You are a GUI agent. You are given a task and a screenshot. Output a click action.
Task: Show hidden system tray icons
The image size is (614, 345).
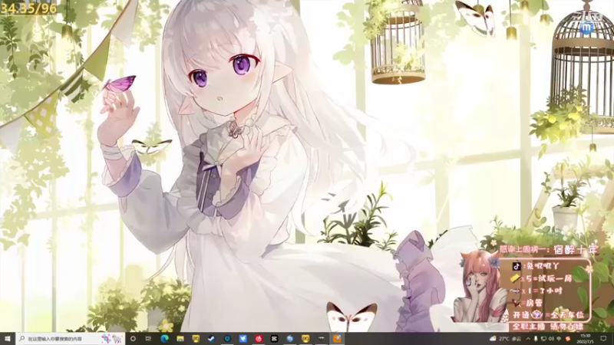pyautogui.click(x=528, y=339)
